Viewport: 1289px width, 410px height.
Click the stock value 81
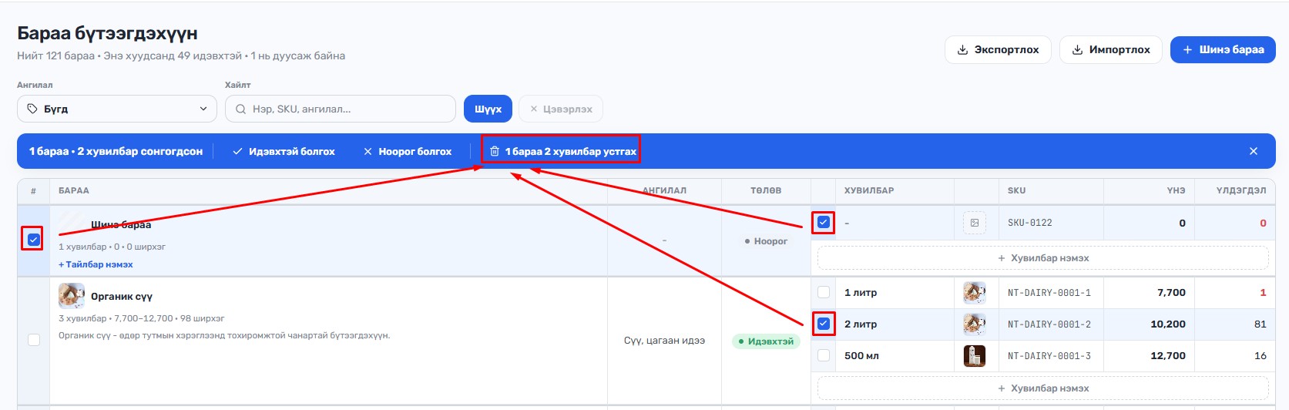click(x=1260, y=324)
